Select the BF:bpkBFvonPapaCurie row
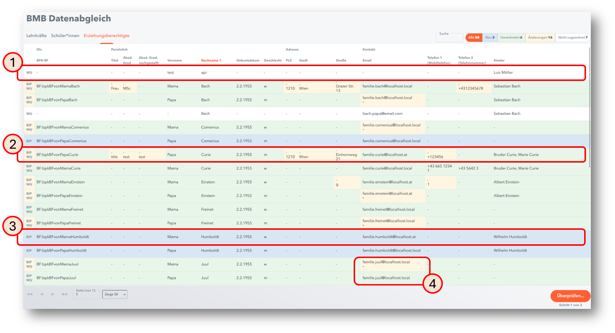615x333 pixels. tap(57, 155)
